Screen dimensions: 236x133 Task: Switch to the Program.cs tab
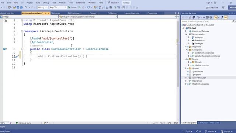click(152, 13)
